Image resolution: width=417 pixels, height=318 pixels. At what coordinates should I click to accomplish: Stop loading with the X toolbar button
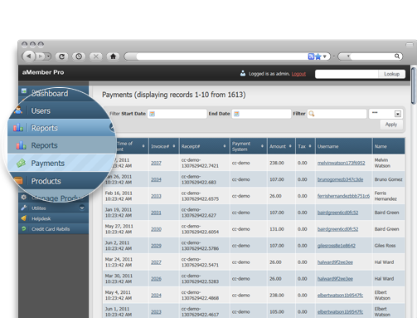point(95,56)
